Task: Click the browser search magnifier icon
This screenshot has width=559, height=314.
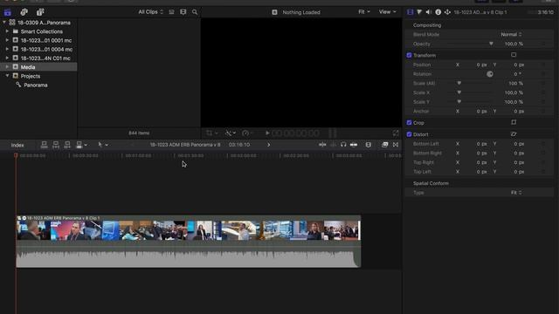Action: click(x=195, y=12)
